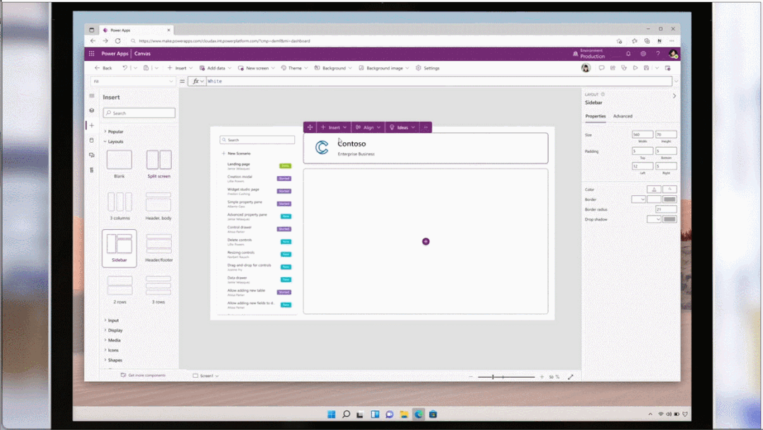Open the Drop shadow dropdown

(653, 219)
